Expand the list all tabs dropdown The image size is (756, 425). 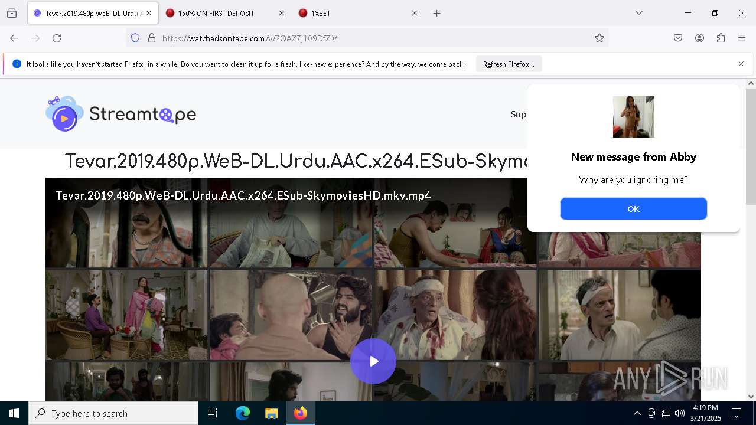pos(638,13)
